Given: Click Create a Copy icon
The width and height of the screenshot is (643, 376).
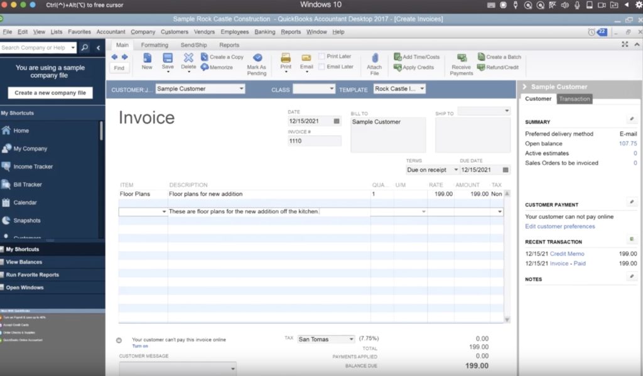Looking at the screenshot, I should tap(204, 56).
